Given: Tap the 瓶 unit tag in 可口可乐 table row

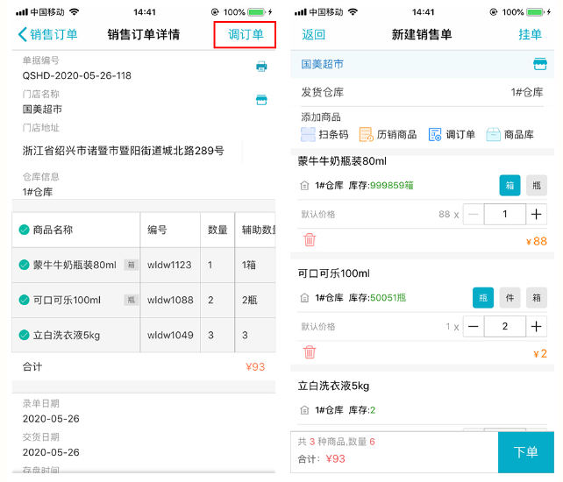Looking at the screenshot, I should click(131, 300).
